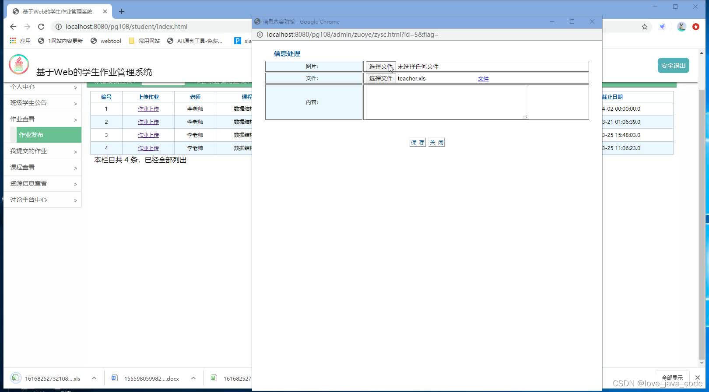This screenshot has height=392, width=709.
Task: Collapse the 作业查看 sidebar menu
Action: (43, 119)
